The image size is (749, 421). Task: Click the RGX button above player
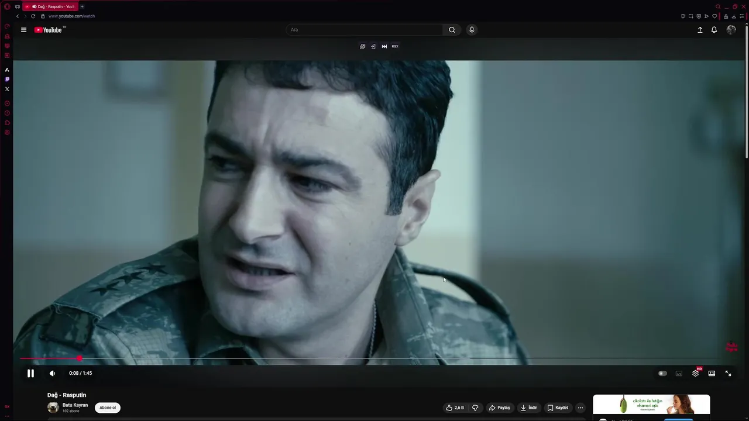tap(395, 46)
